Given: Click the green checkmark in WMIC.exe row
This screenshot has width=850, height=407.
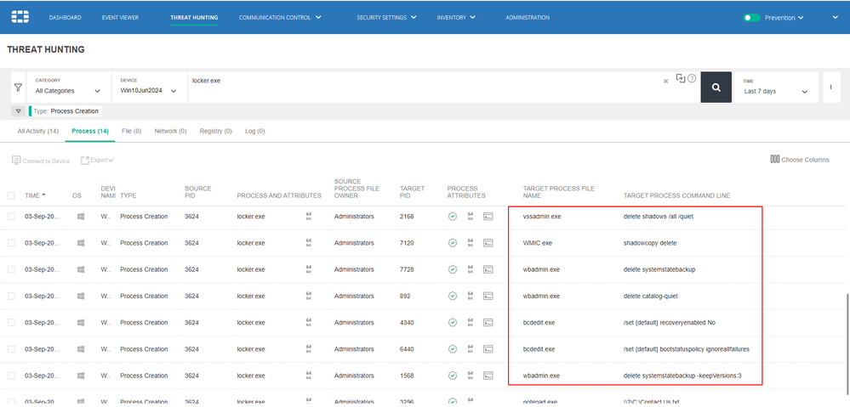Looking at the screenshot, I should click(453, 243).
